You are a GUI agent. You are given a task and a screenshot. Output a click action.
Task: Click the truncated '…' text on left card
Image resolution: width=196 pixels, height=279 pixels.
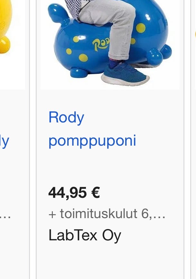[5, 217]
